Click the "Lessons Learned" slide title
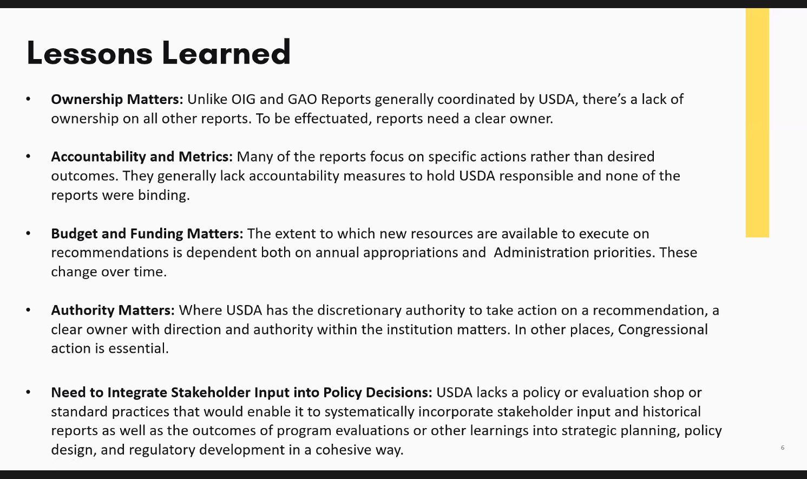Image resolution: width=807 pixels, height=479 pixels. point(159,53)
